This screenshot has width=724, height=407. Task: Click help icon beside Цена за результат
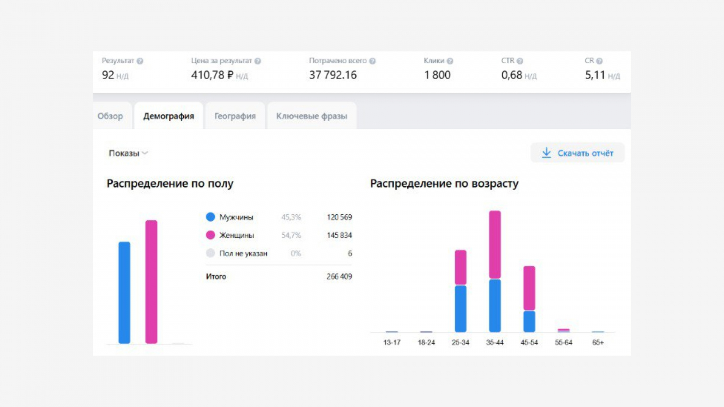[x=257, y=61]
